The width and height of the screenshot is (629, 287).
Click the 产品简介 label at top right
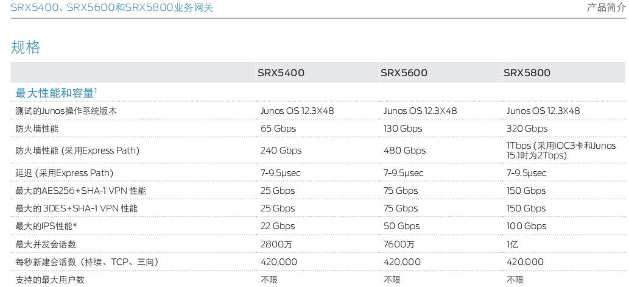pos(605,8)
